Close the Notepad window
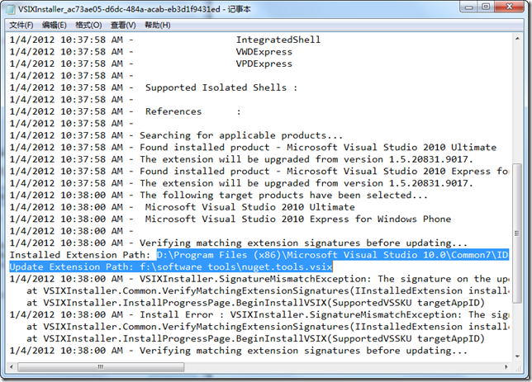The image size is (532, 382). [x=510, y=7]
